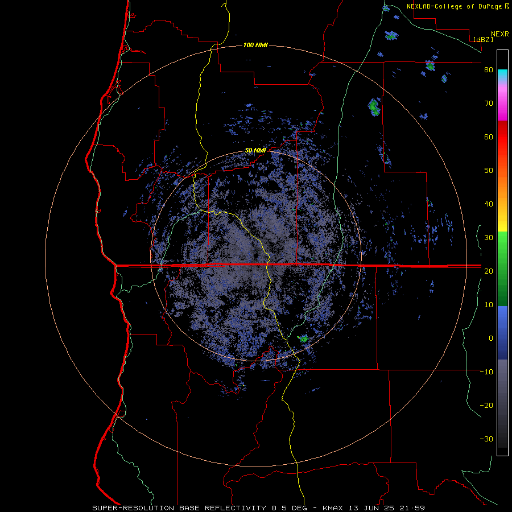Image resolution: width=512 pixels, height=512 pixels.
Task: Click the 80 value on the dBZ scale
Action: click(x=489, y=70)
